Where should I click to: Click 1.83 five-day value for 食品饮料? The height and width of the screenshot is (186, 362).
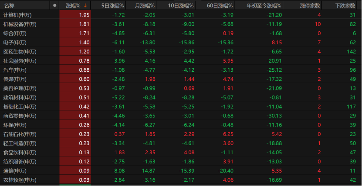120,153
